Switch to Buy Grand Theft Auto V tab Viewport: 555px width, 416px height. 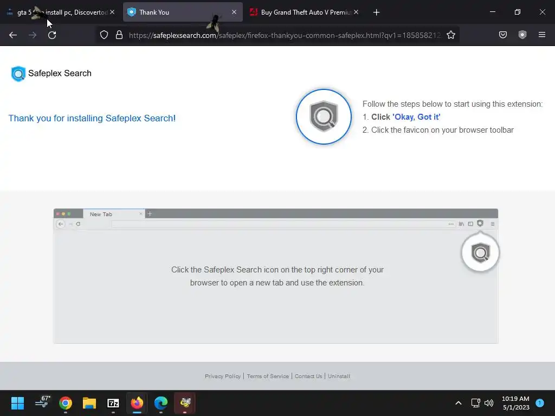(x=305, y=12)
